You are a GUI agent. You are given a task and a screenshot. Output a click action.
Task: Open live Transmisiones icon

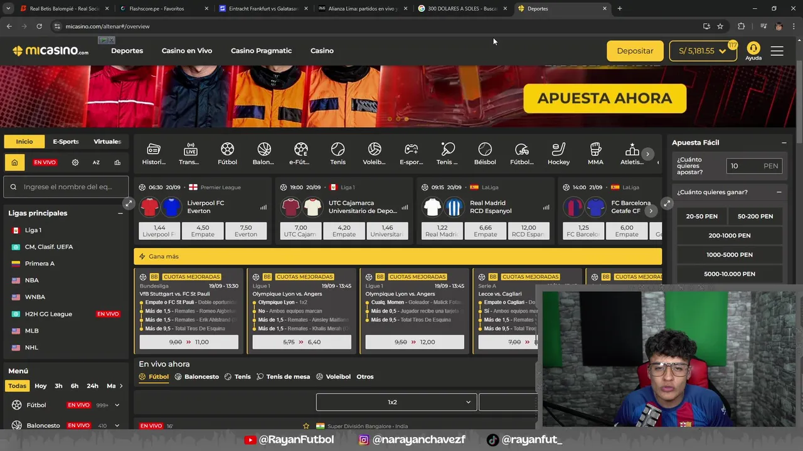pos(190,153)
